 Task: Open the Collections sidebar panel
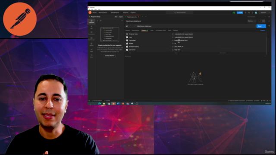91,22
